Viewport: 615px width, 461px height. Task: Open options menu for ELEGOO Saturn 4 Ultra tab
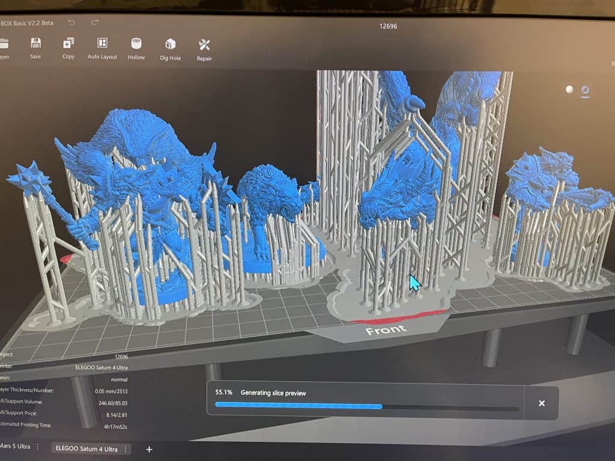126,449
